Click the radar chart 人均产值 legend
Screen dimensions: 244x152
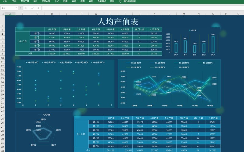pos(44,115)
